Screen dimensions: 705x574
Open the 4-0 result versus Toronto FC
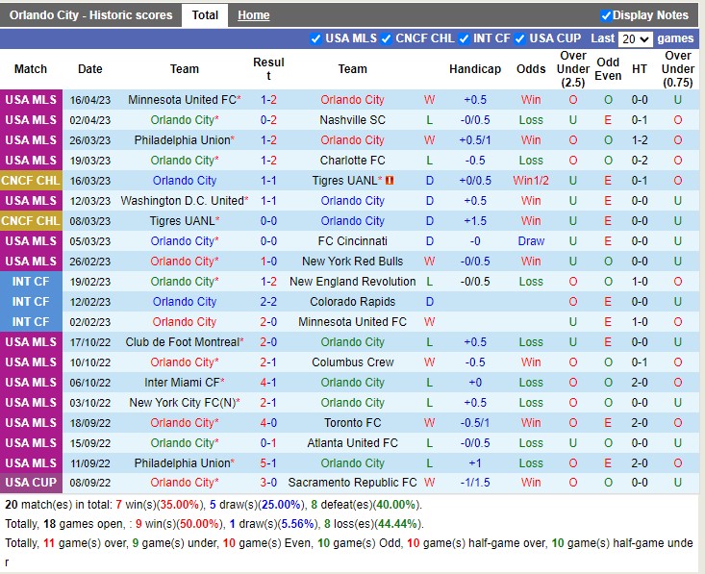268,423
